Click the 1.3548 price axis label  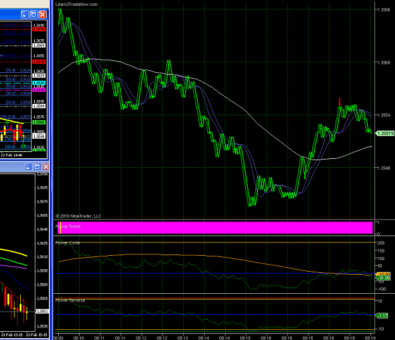[x=383, y=168]
